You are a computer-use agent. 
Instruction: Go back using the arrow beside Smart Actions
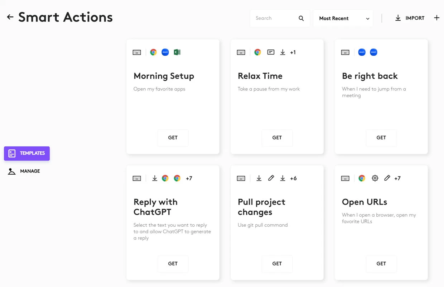point(10,17)
